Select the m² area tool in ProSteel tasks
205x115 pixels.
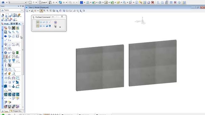[9, 53]
